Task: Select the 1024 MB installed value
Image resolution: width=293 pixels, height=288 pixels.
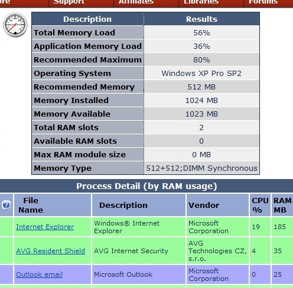Action: pyautogui.click(x=201, y=101)
